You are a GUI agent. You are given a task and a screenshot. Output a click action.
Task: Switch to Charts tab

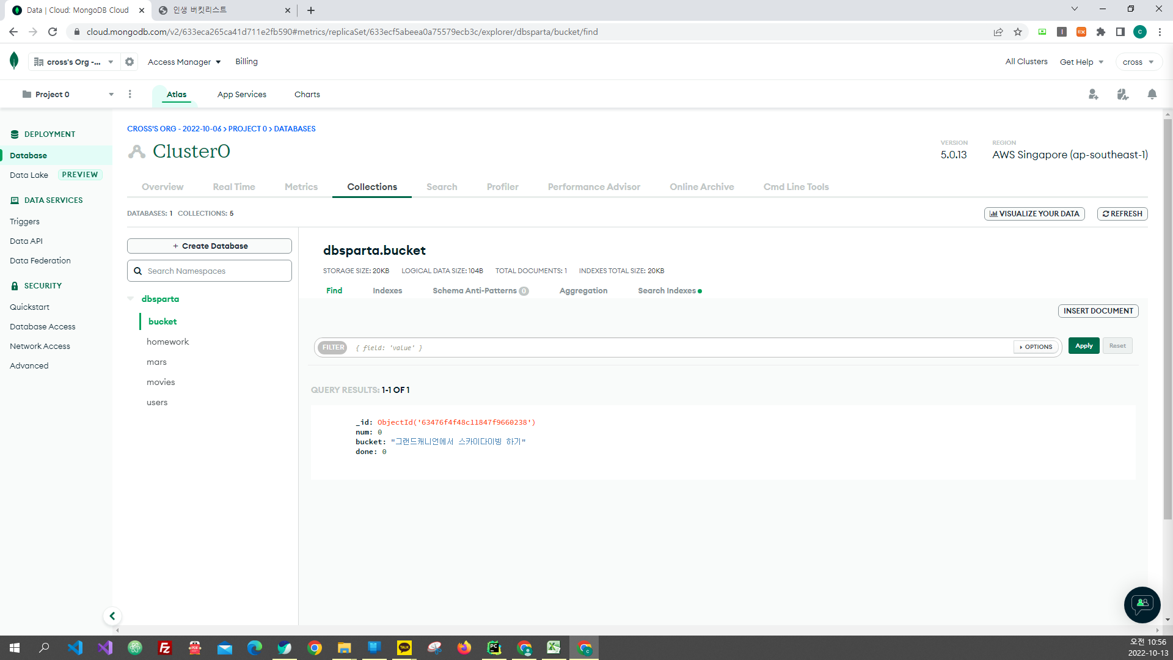[307, 94]
